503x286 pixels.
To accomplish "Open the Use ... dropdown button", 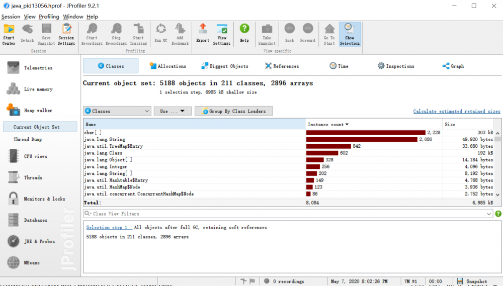I will pyautogui.click(x=173, y=111).
